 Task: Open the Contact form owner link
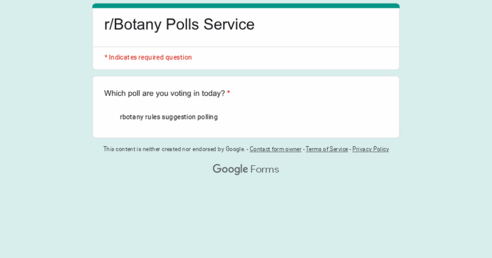point(275,149)
